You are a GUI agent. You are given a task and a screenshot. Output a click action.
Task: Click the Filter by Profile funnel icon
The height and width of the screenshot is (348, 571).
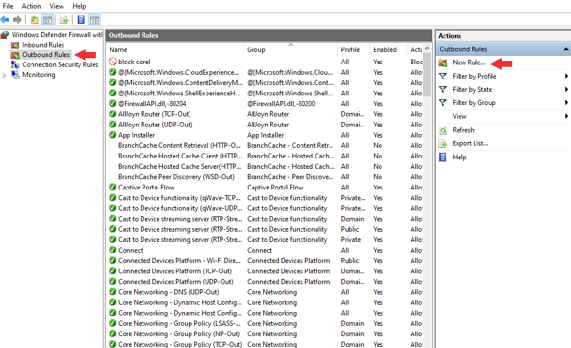point(443,76)
